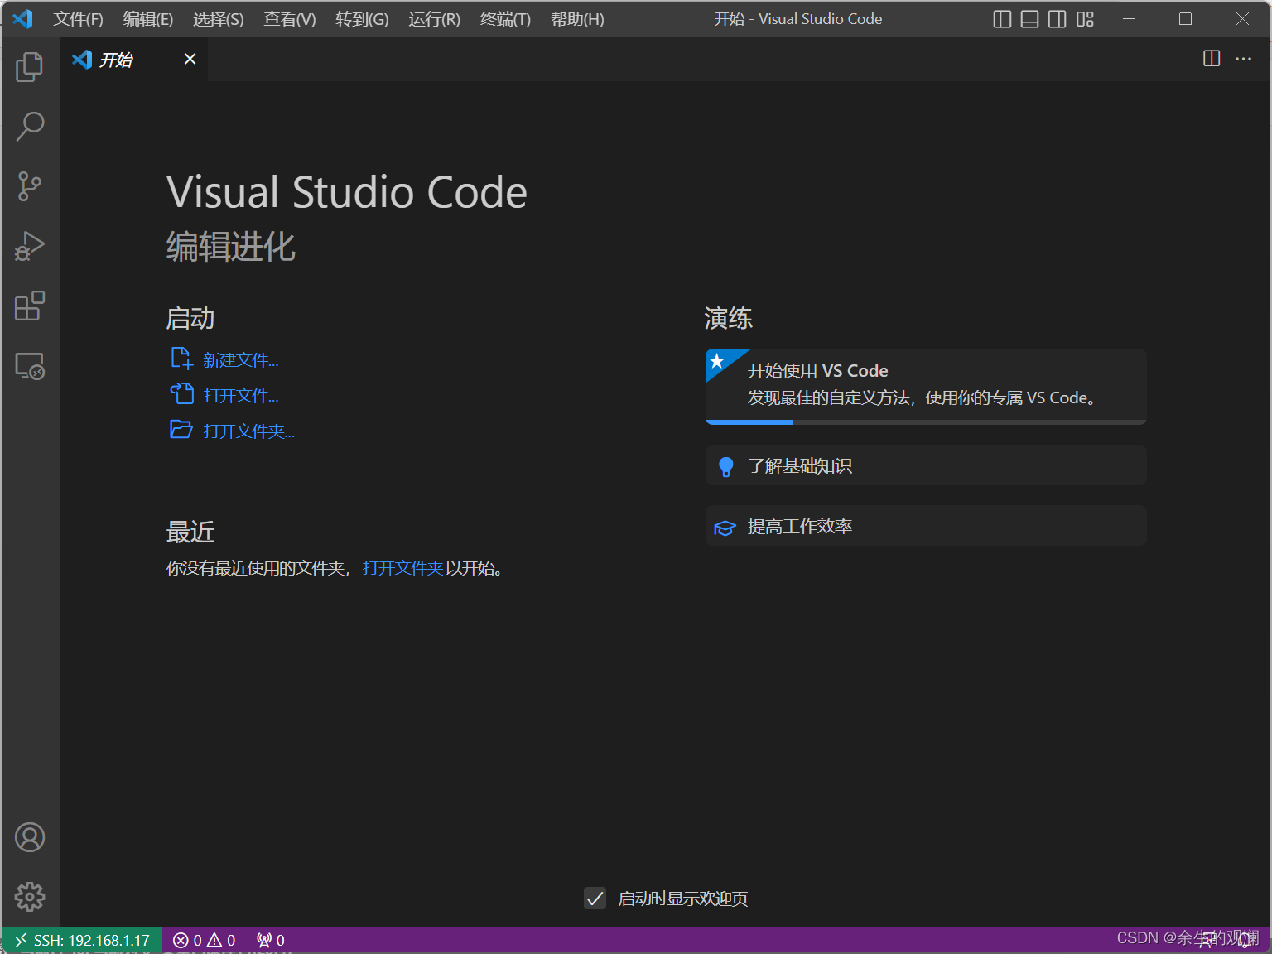Viewport: 1272px width, 954px height.
Task: Open the Customize Layout icon
Action: [1085, 19]
